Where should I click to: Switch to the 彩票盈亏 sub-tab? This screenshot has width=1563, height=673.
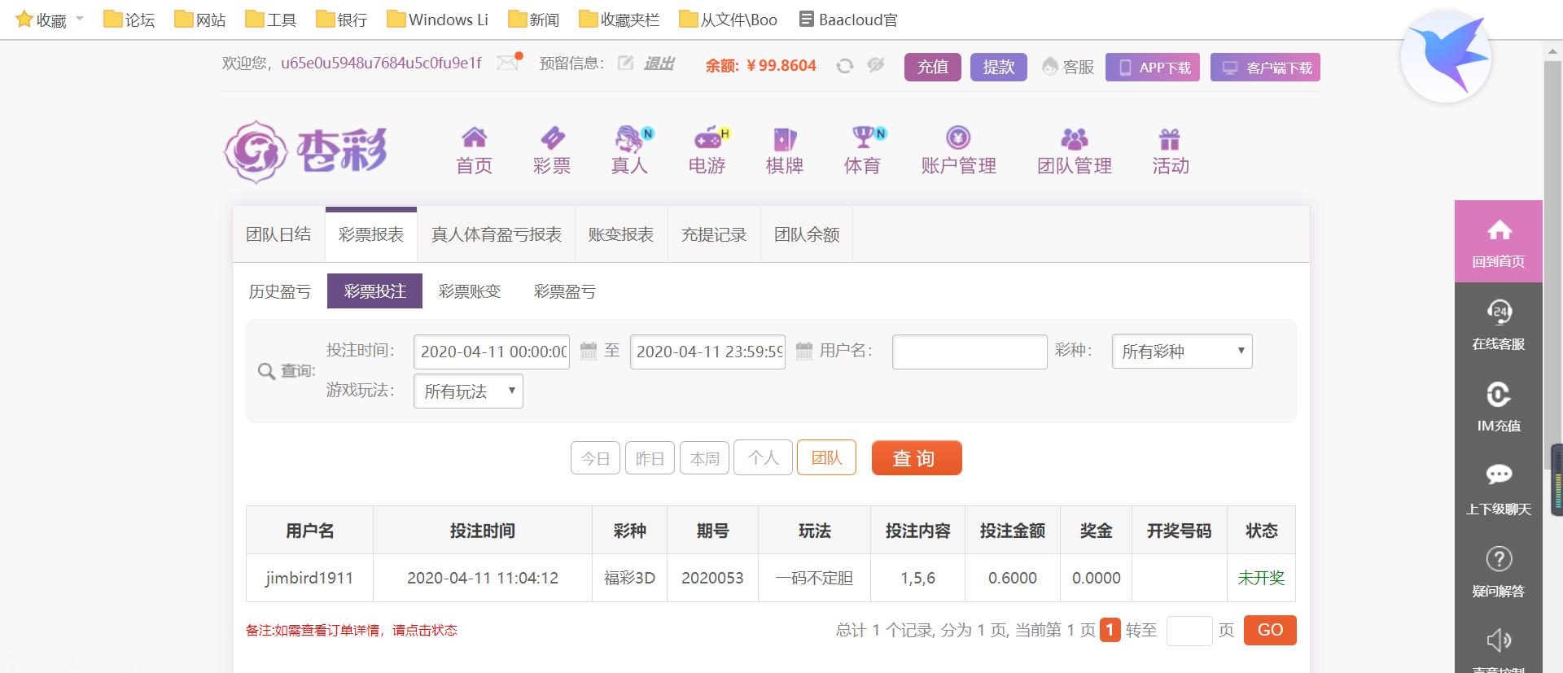(564, 291)
